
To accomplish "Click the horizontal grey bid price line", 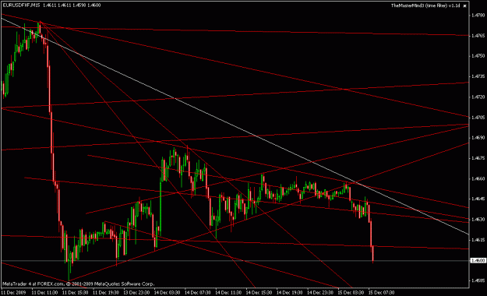I will click(235, 261).
